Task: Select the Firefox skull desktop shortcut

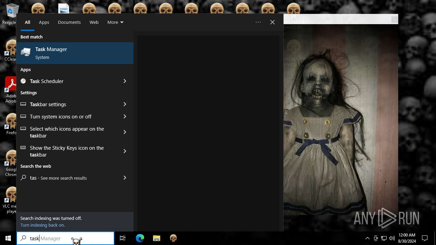Action: click(10, 124)
